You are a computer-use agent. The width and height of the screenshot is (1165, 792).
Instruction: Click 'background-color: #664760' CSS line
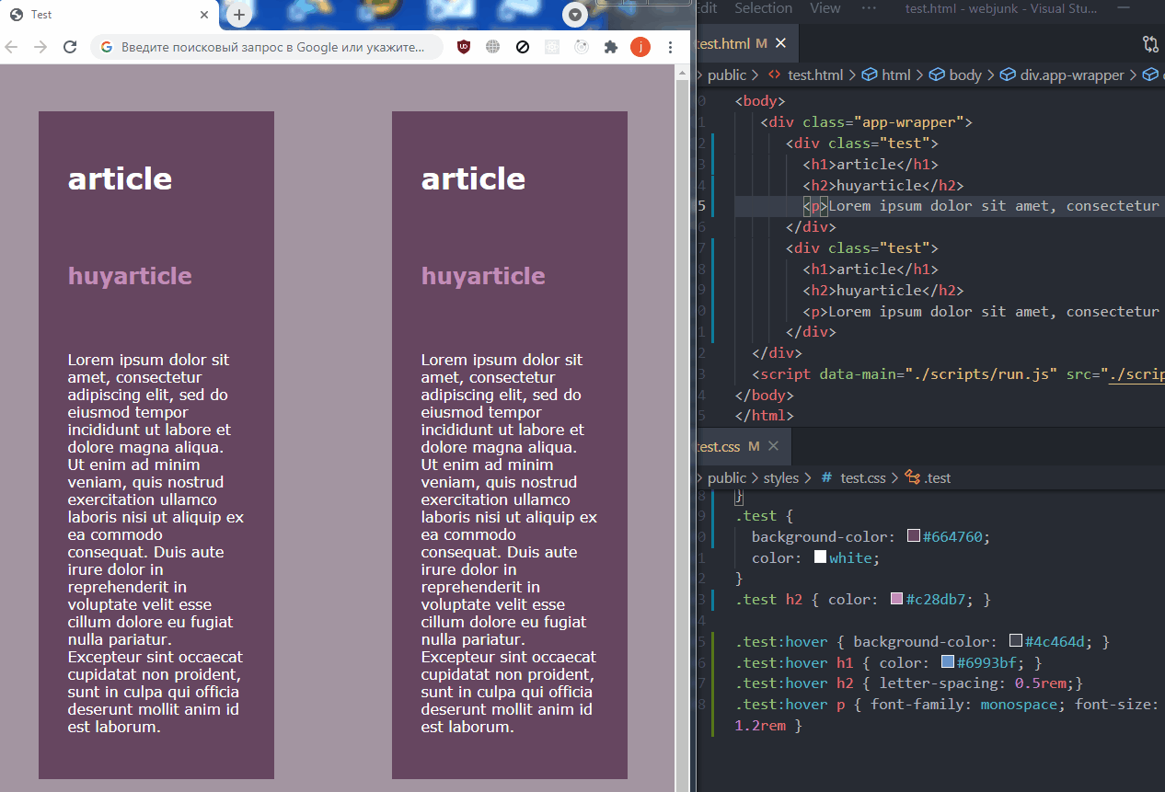(871, 536)
